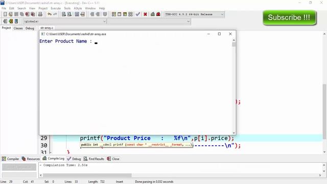The image size is (327, 184).
Task: Click the Find toolbar icon
Action: [x=64, y=14]
